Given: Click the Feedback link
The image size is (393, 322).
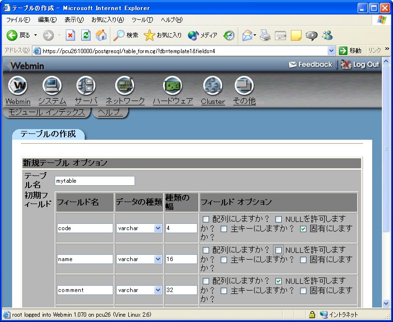Looking at the screenshot, I should (310, 65).
